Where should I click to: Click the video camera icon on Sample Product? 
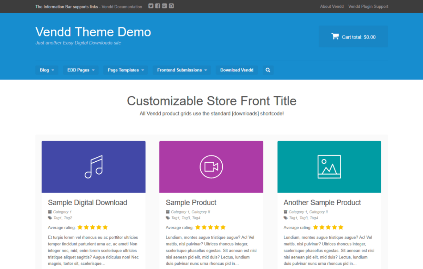[211, 167]
